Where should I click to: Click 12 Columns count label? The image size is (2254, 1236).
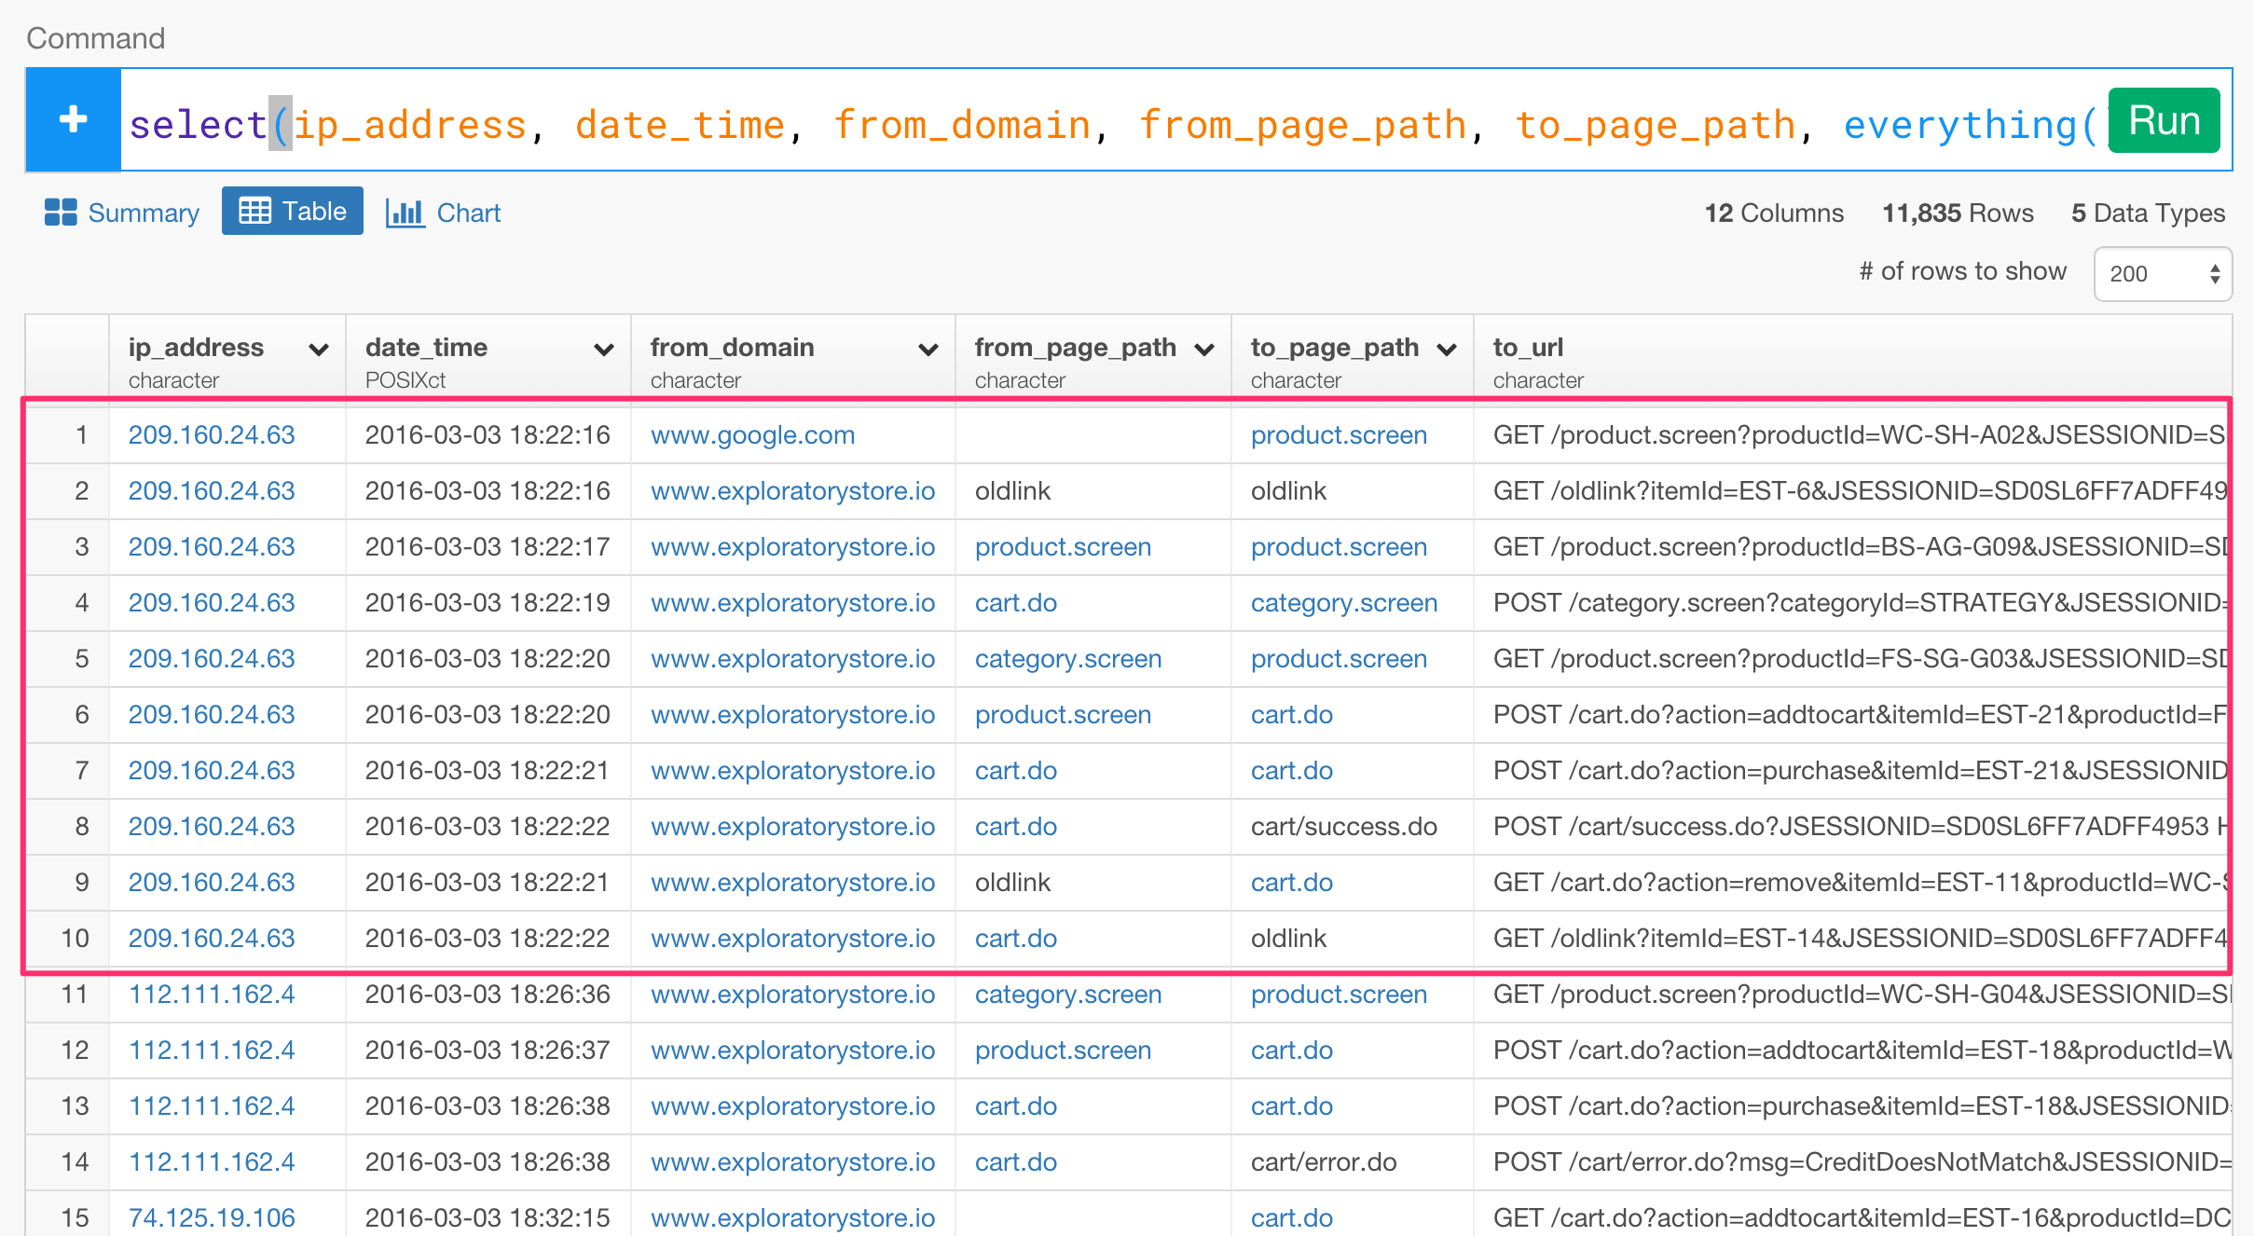(1774, 213)
